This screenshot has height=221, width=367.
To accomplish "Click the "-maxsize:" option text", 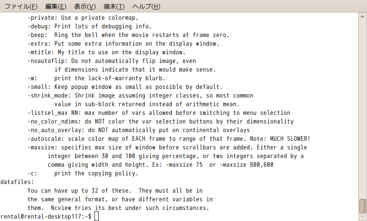I will coord(42,147).
